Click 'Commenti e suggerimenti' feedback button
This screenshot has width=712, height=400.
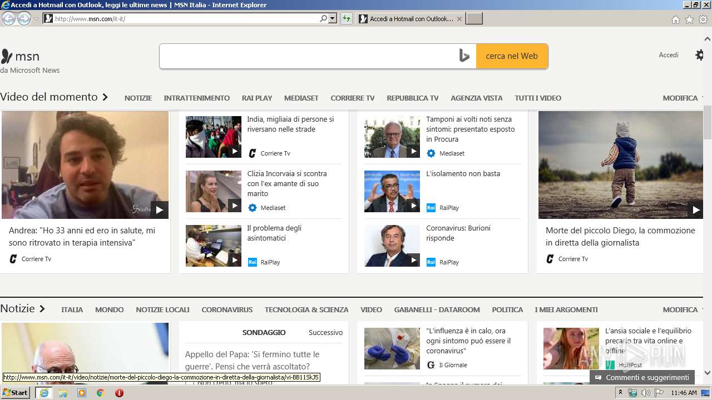tap(642, 378)
